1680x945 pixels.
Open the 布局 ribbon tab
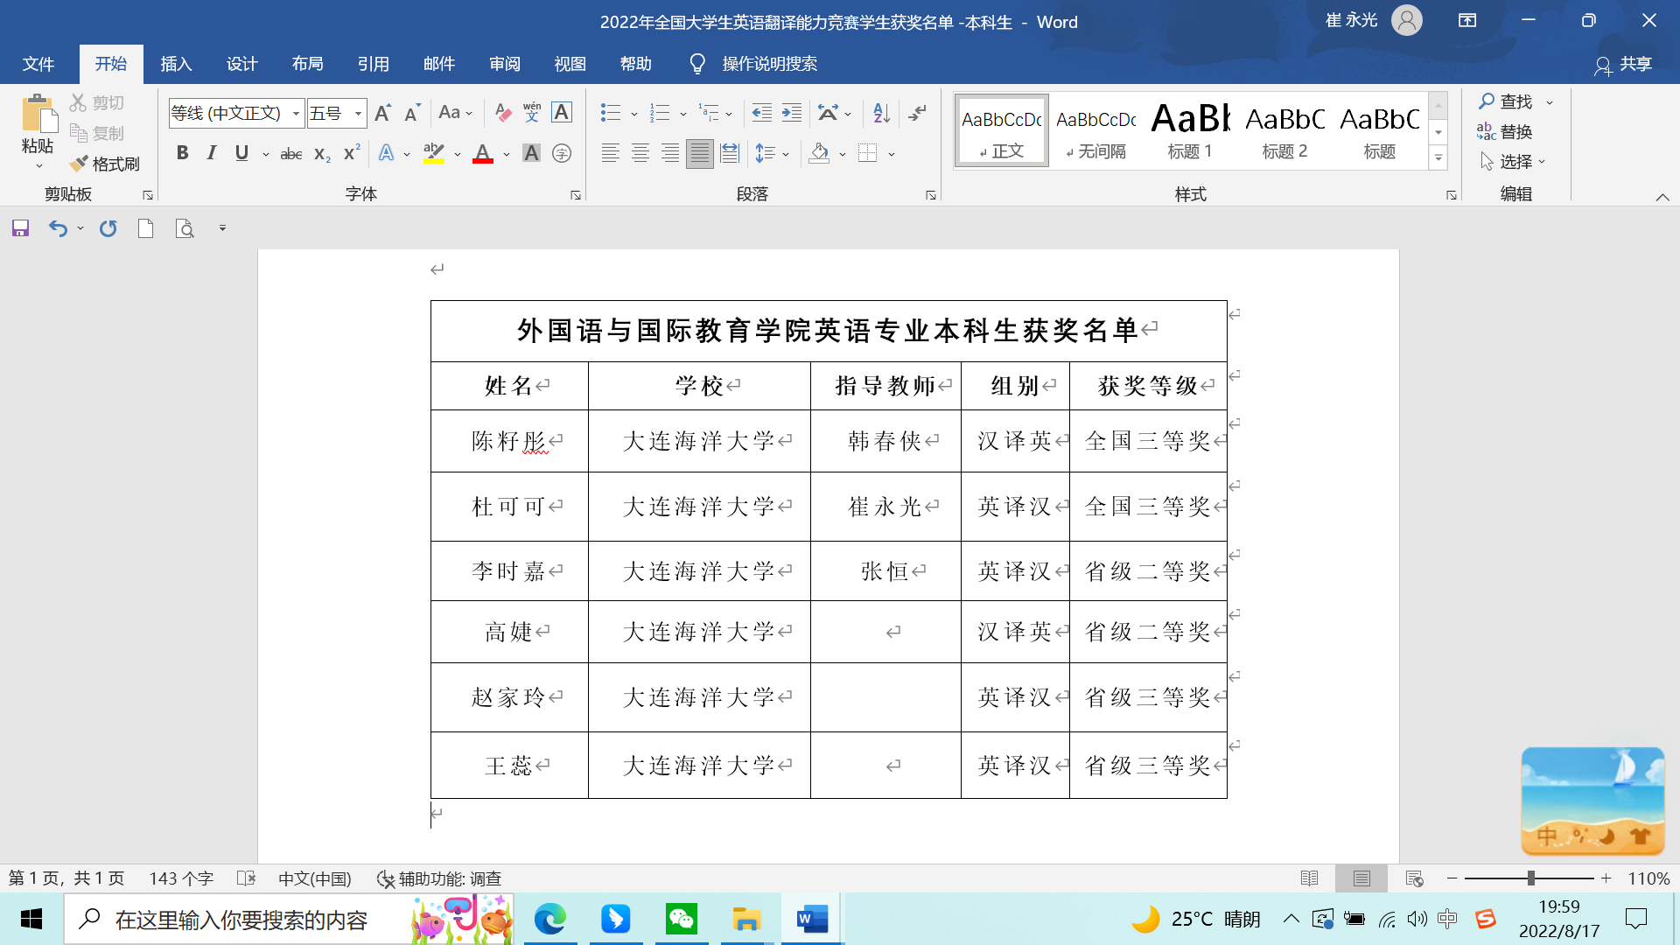coord(307,64)
